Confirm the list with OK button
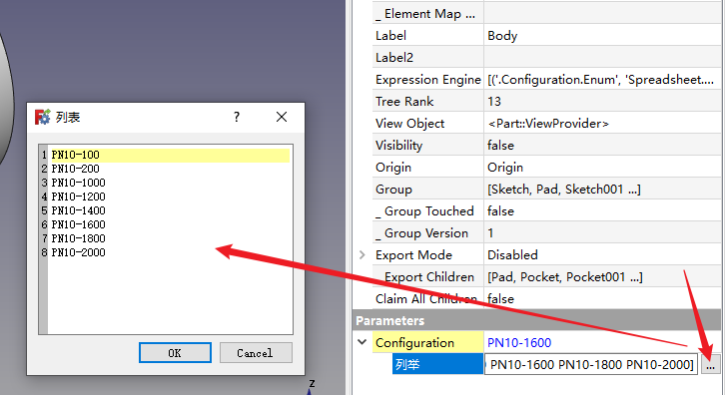This screenshot has width=725, height=395. (x=175, y=353)
